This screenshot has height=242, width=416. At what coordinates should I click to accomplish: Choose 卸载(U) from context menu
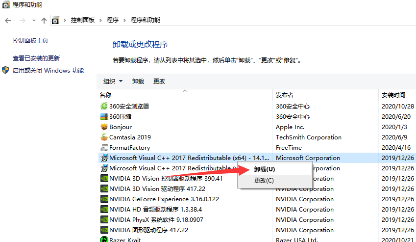pyautogui.click(x=265, y=169)
